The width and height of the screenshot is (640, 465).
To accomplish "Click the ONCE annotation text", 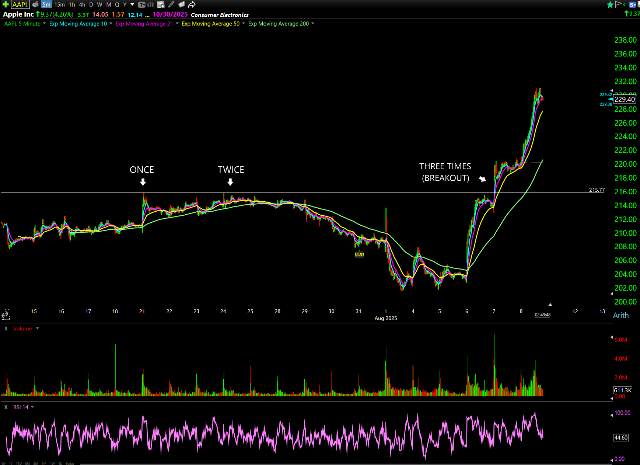I will point(142,170).
